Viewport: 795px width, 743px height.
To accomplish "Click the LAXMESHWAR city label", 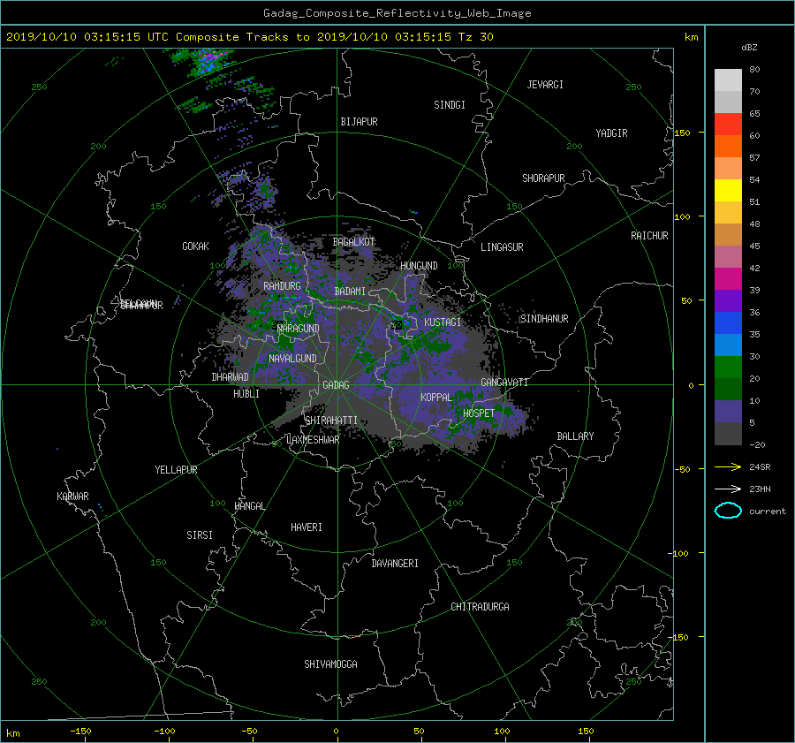I will tap(313, 440).
